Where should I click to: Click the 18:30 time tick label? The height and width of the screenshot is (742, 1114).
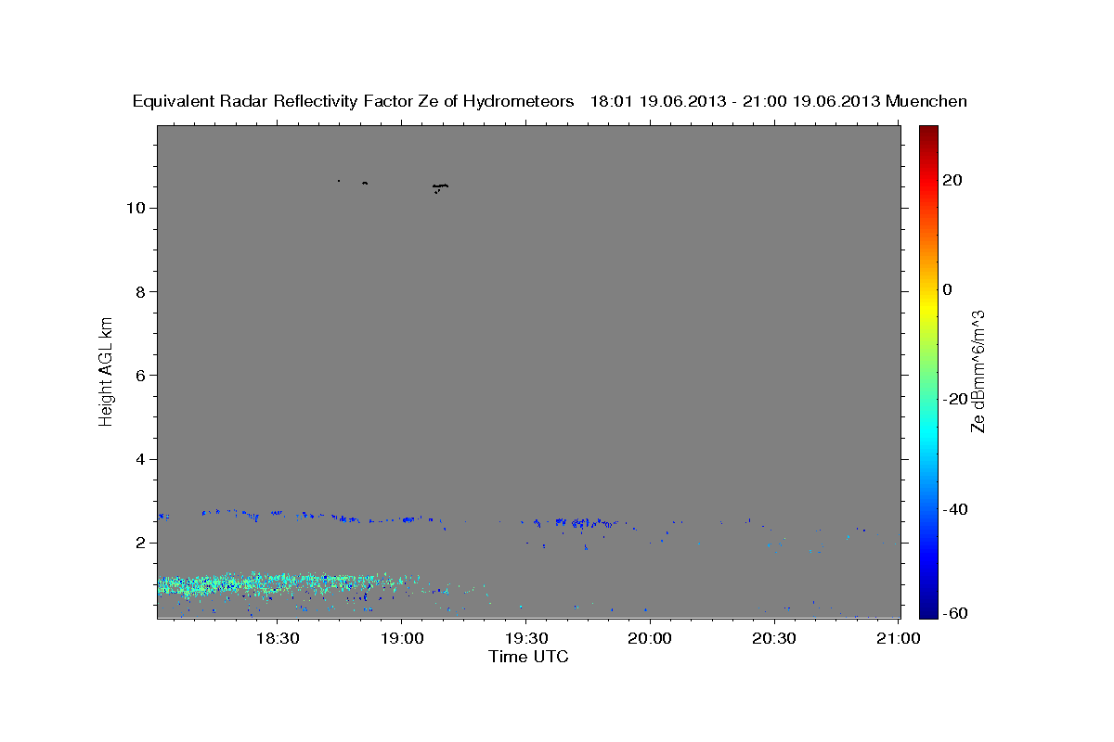pyautogui.click(x=277, y=639)
